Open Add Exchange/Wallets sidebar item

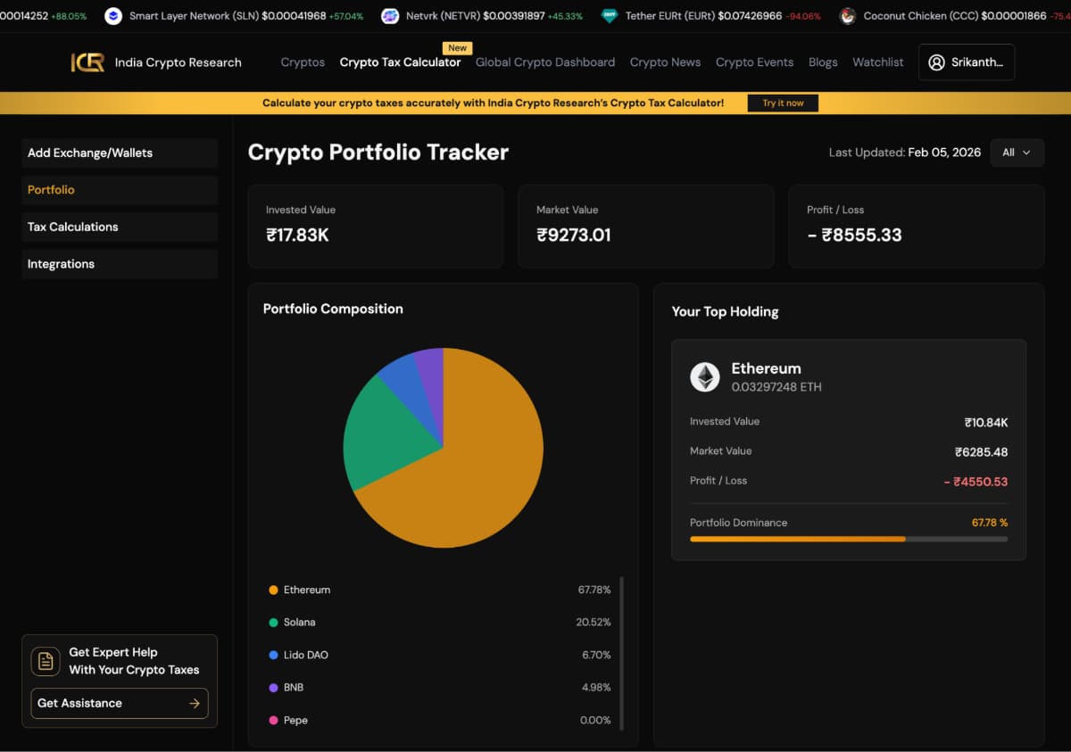(90, 153)
